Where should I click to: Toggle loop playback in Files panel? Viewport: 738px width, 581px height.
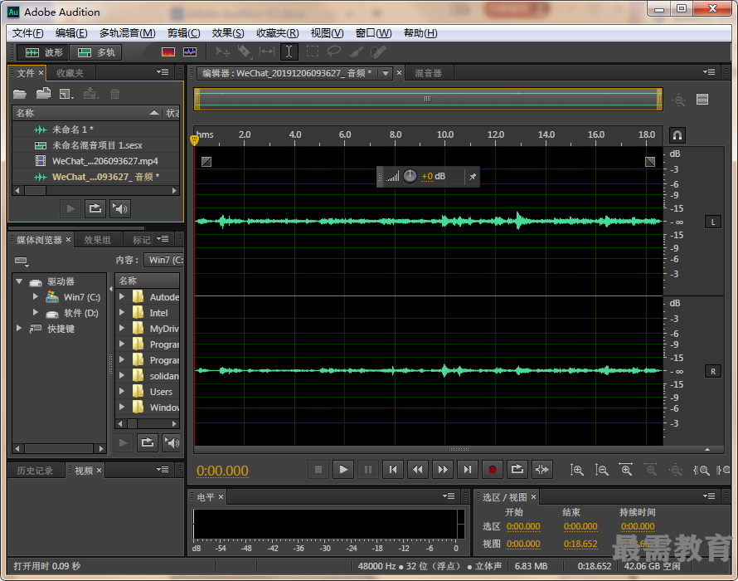pyautogui.click(x=95, y=209)
